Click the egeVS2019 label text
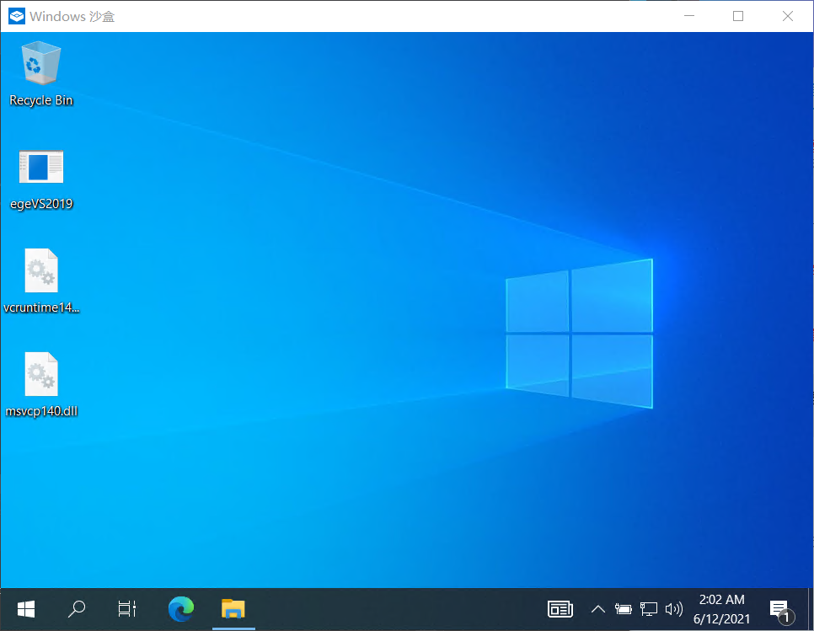This screenshot has width=814, height=631. pyautogui.click(x=41, y=204)
